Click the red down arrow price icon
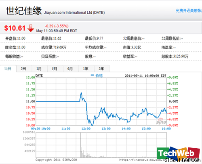This screenshot has width=202, height=164. click(x=31, y=28)
